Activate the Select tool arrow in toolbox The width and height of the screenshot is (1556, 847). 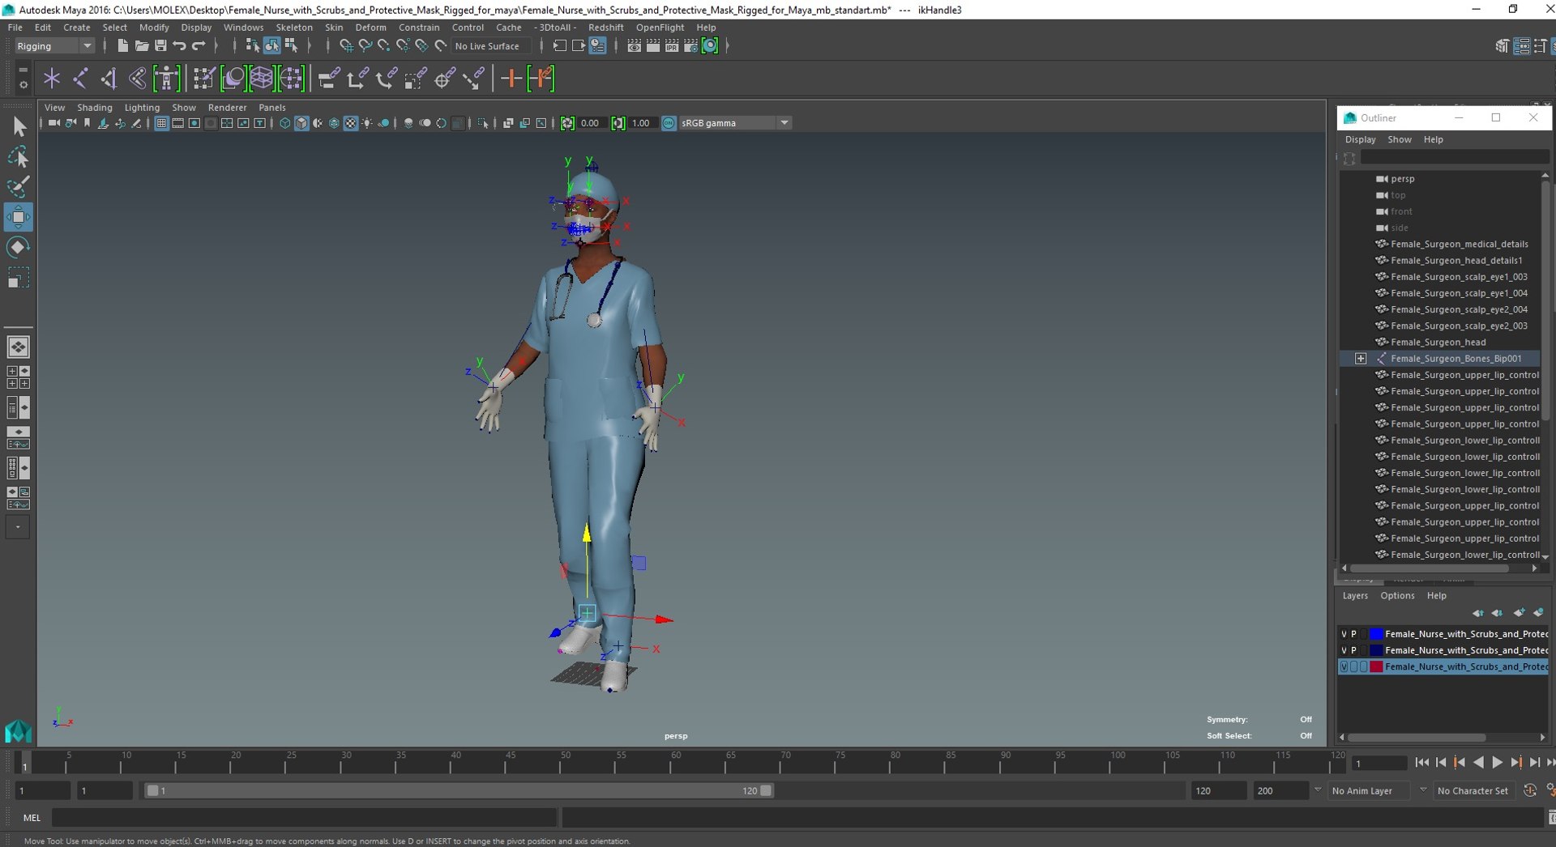click(19, 126)
